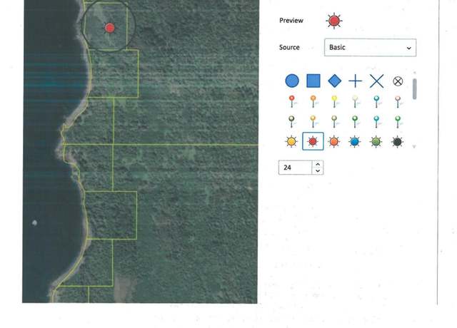Image resolution: width=457 pixels, height=328 pixels.
Task: Pick the olive-gray pushpin in the second pushpin row
Action: click(335, 122)
